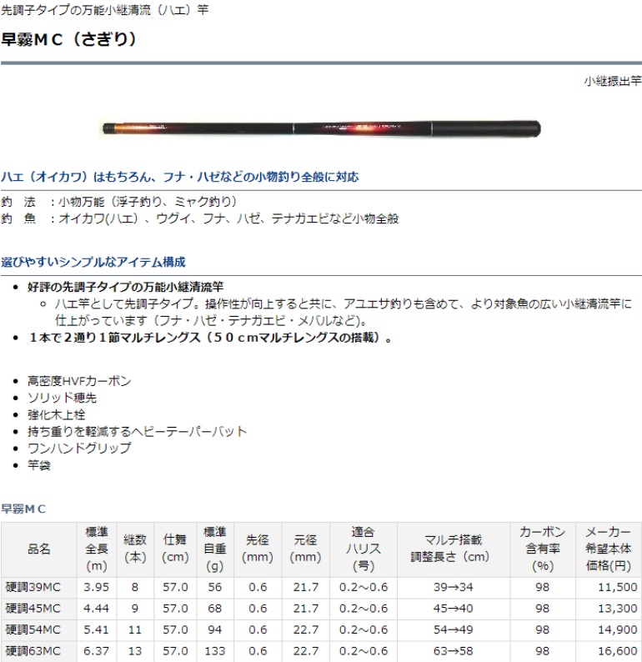
Task: Click weight value 56
Action: [215, 587]
